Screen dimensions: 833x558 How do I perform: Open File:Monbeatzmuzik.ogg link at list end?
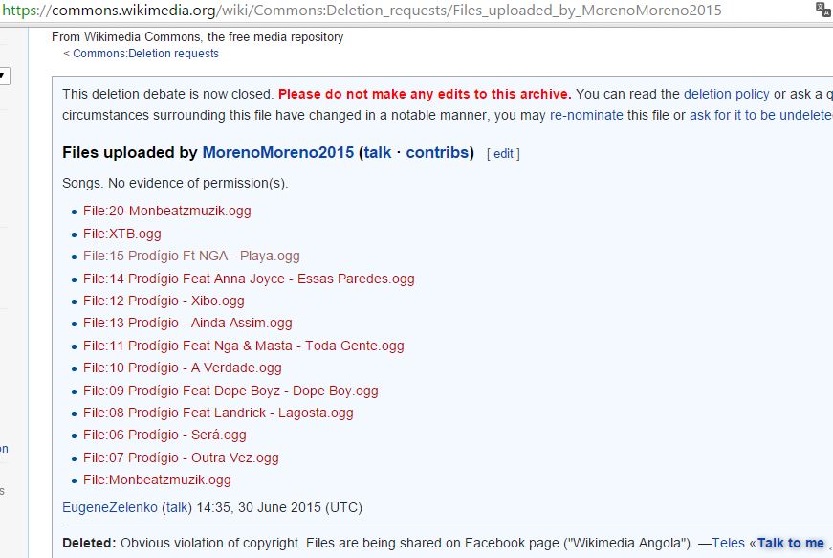click(x=157, y=480)
